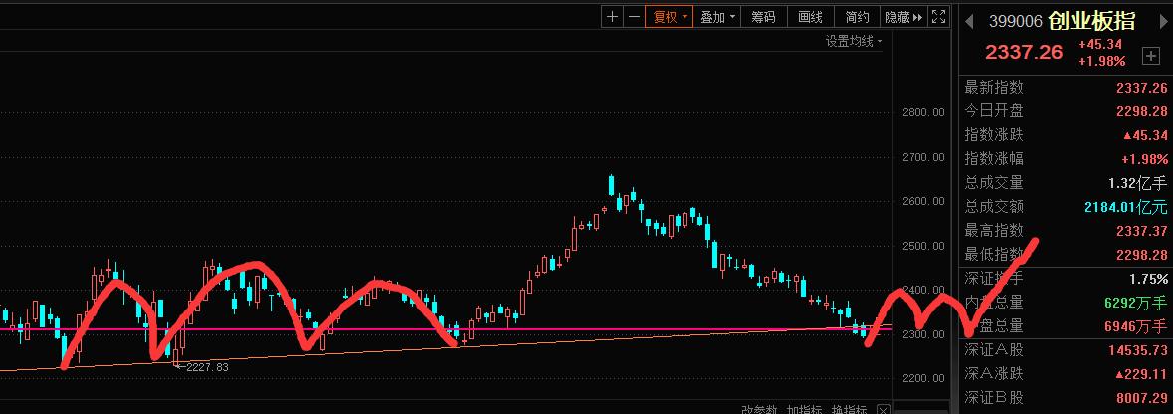Close indicator panel with X box
Image resolution: width=1173 pixels, height=414 pixels.
pyautogui.click(x=883, y=409)
